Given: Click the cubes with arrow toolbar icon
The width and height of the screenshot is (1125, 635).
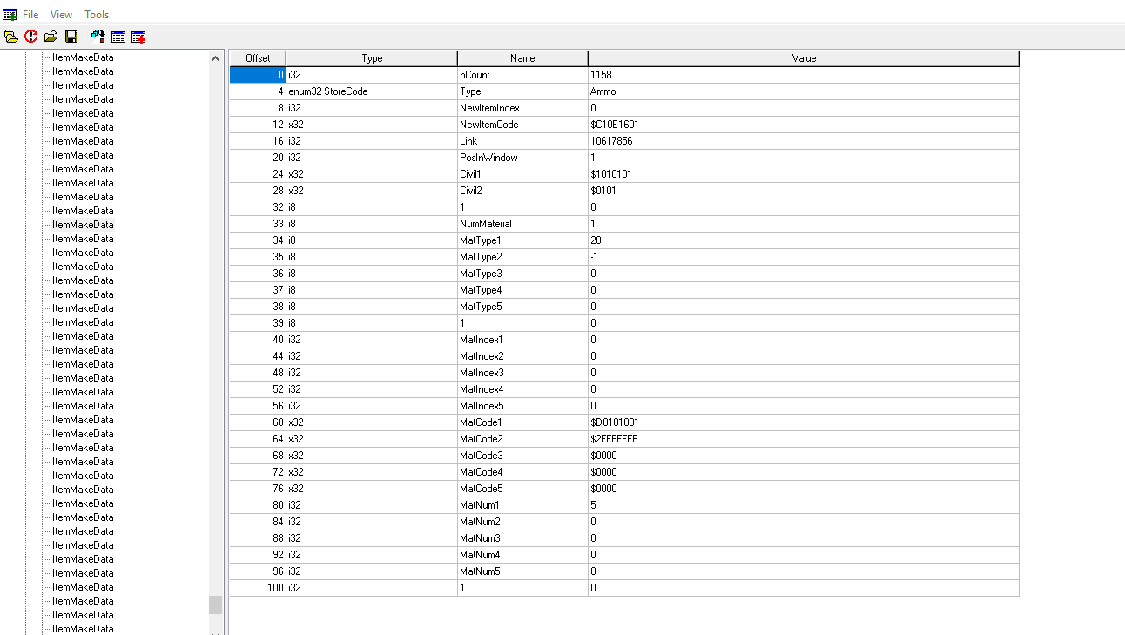Looking at the screenshot, I should pyautogui.click(x=98, y=37).
